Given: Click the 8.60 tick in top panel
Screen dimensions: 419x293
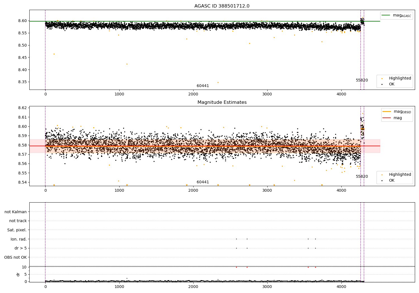Looking at the screenshot, I should pyautogui.click(x=22, y=21).
